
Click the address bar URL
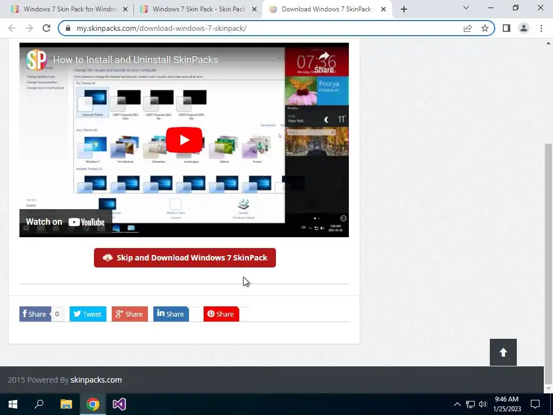tap(161, 28)
